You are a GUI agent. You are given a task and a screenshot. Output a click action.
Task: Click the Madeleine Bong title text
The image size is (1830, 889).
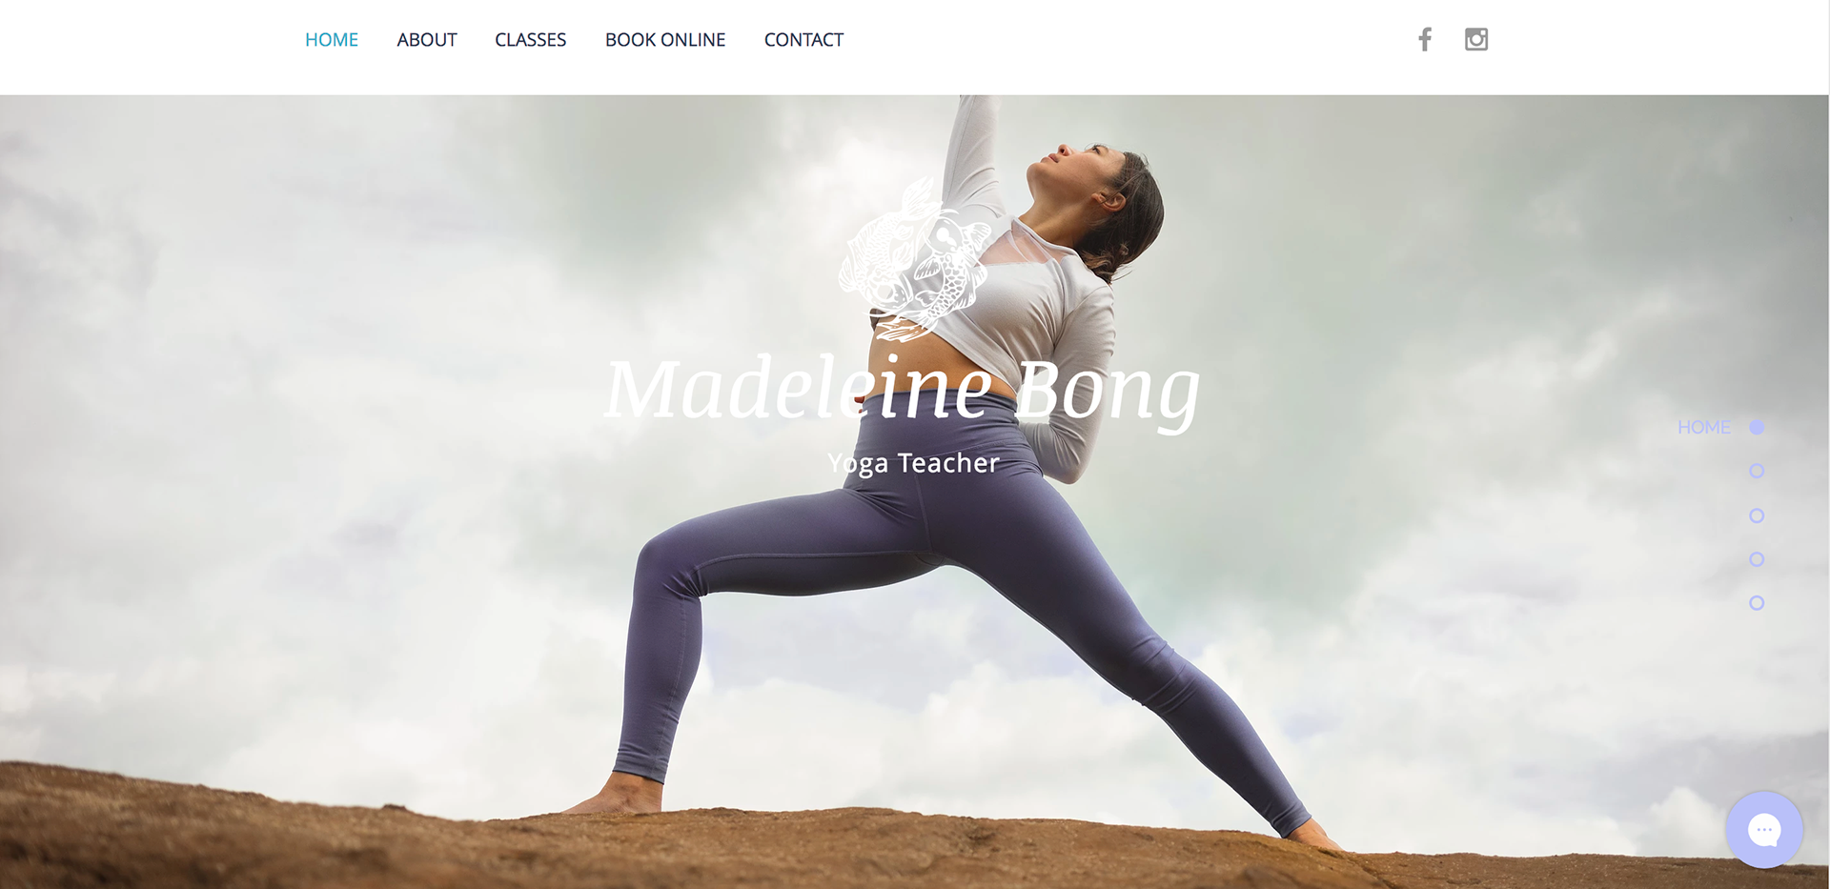[x=902, y=389]
